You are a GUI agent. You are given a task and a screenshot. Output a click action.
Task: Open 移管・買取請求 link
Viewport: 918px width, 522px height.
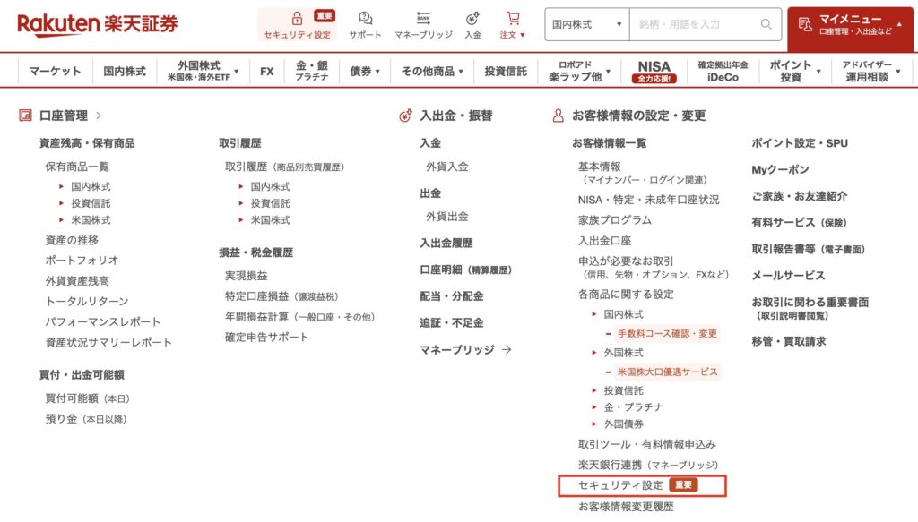[789, 341]
